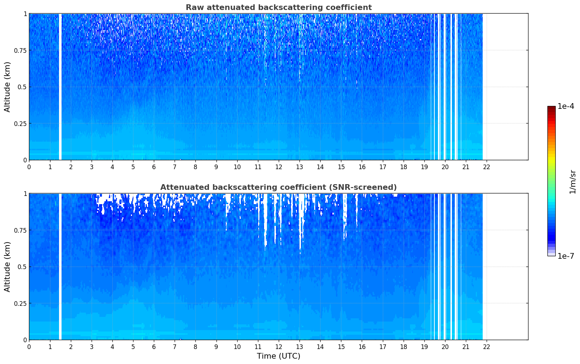The height and width of the screenshot is (364, 580).
Task: Click time tick "22" under the SNR-screened plot
Action: point(487,347)
